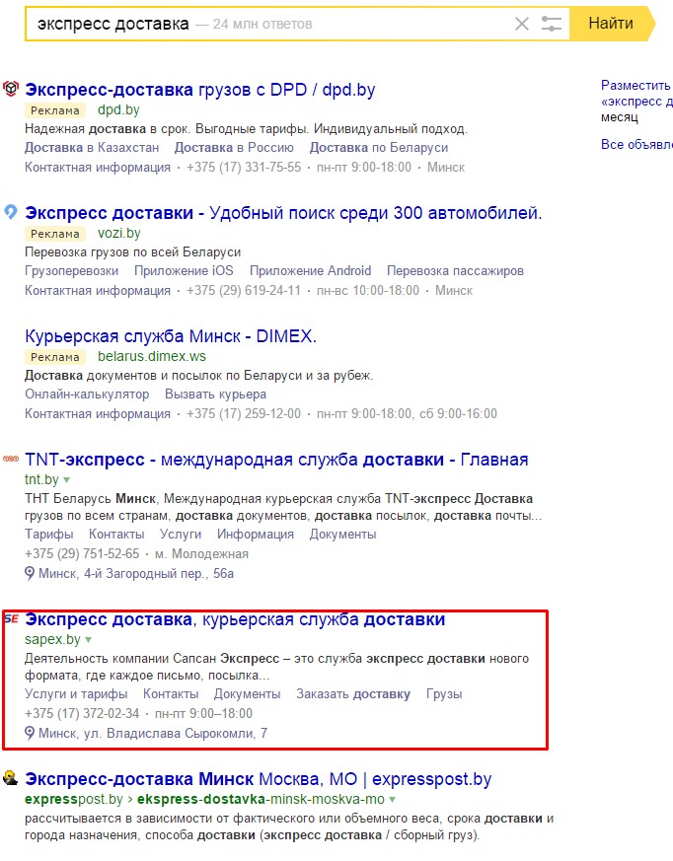Image resolution: width=673 pixels, height=861 pixels.
Task: Open map pin for 4-й Загородный пер. address
Action: (30, 574)
